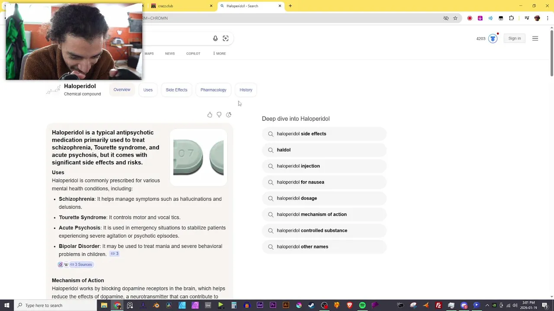
Task: Show hidden system tray icons chevron
Action: 487,305
